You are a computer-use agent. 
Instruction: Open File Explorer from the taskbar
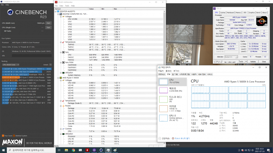click(66, 150)
